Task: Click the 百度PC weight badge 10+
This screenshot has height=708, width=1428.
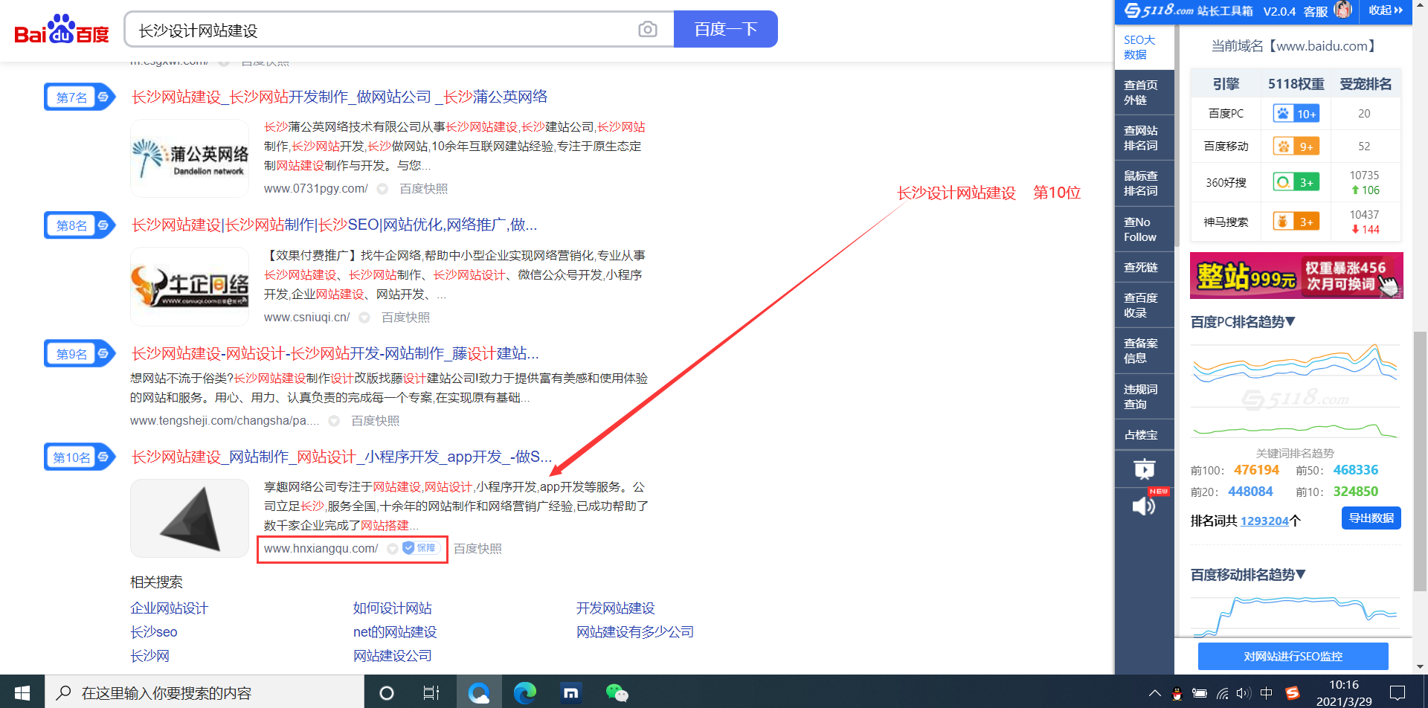Action: click(1296, 114)
